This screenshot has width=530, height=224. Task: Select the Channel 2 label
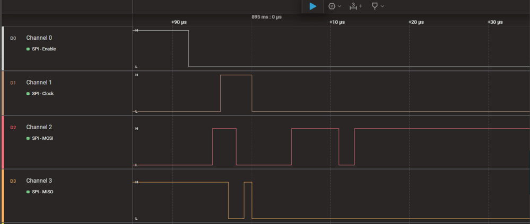[x=39, y=127]
